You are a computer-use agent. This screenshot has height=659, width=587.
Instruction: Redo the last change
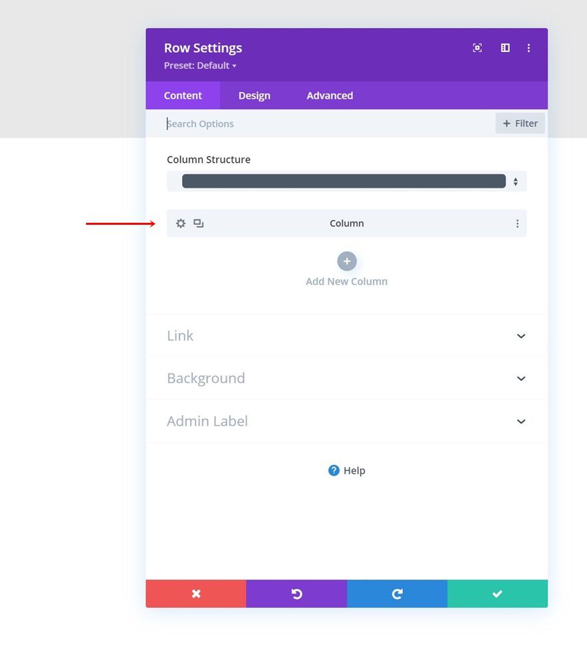pyautogui.click(x=397, y=594)
